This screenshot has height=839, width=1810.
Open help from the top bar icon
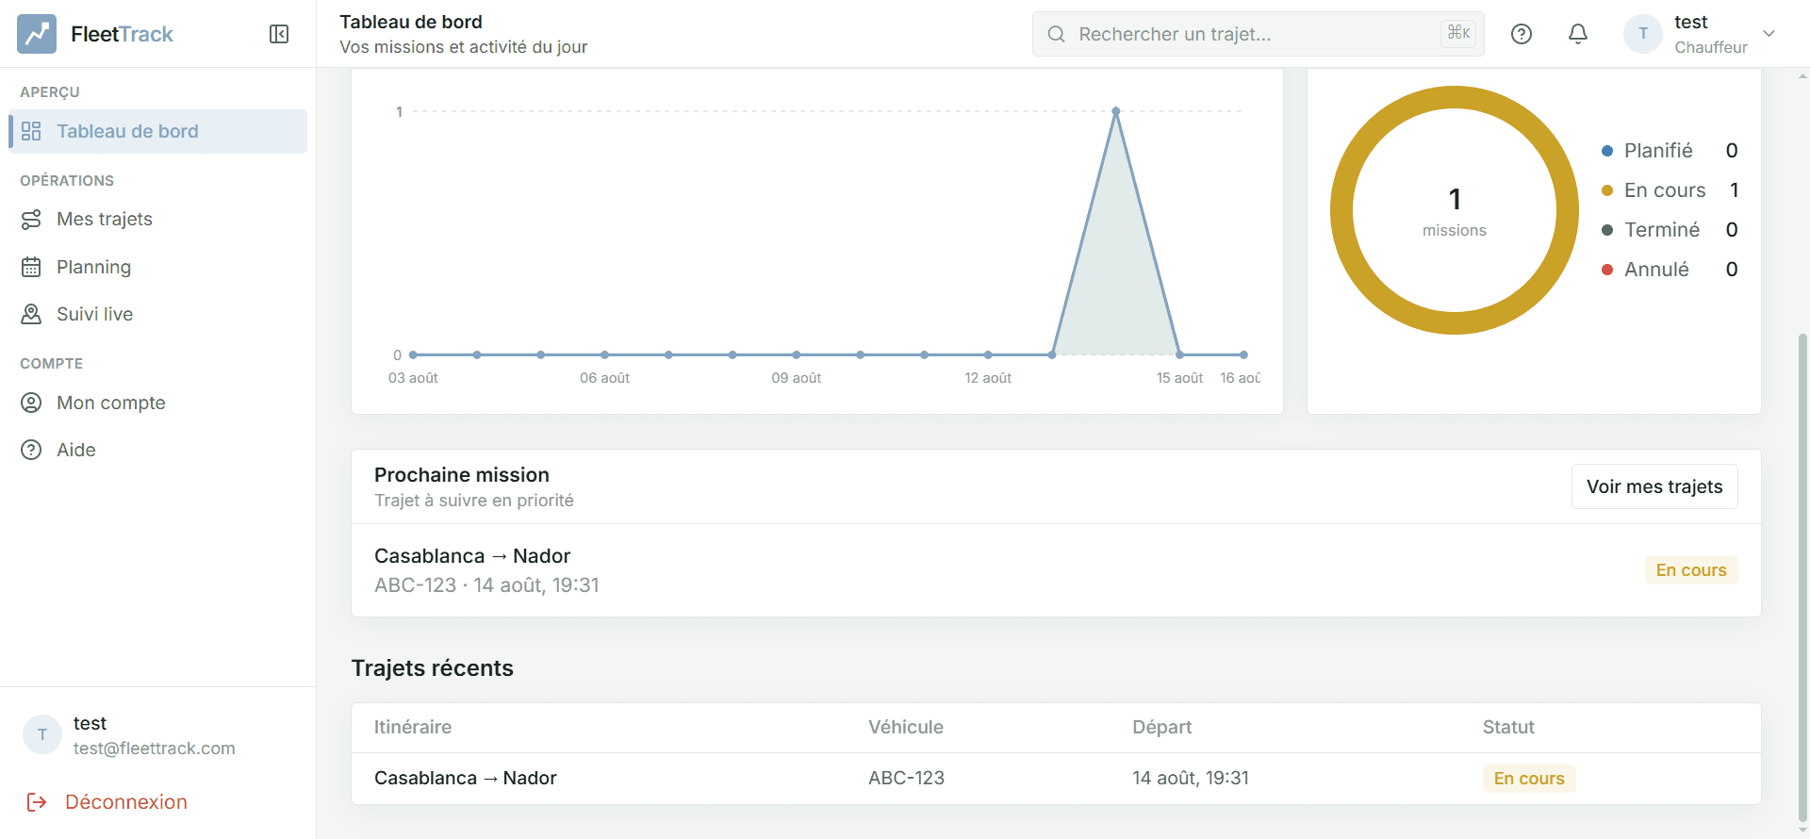tap(1522, 34)
